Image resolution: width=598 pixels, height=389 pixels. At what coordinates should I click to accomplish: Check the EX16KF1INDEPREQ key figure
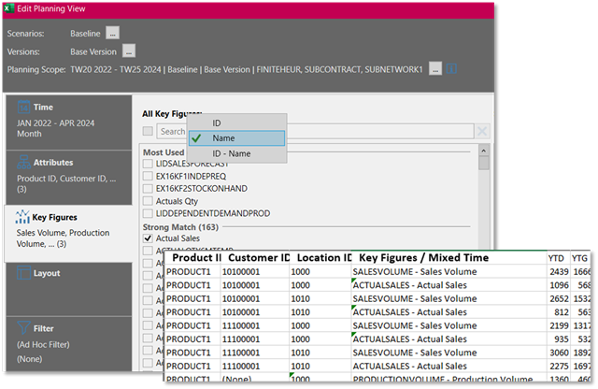[x=148, y=176]
